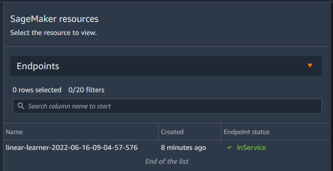Sort by the Created column header
Image resolution: width=333 pixels, height=171 pixels.
pos(172,132)
